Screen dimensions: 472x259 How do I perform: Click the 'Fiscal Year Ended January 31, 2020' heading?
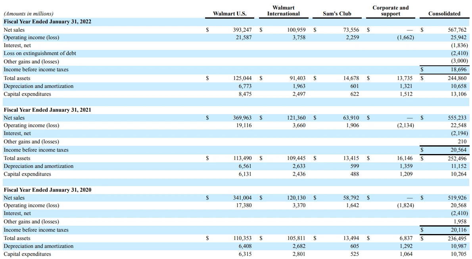click(x=47, y=190)
